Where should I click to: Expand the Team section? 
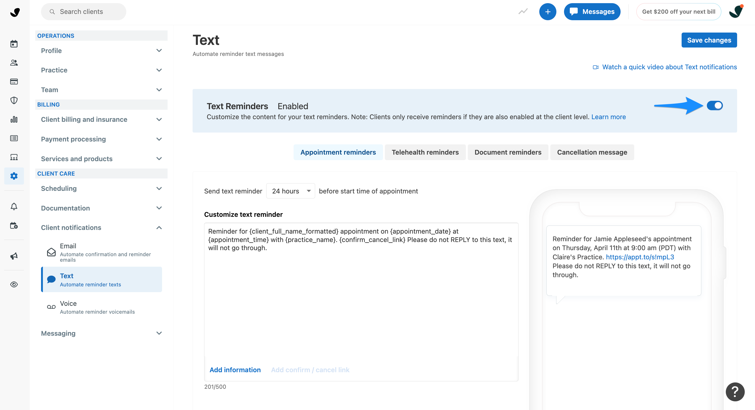tap(101, 90)
